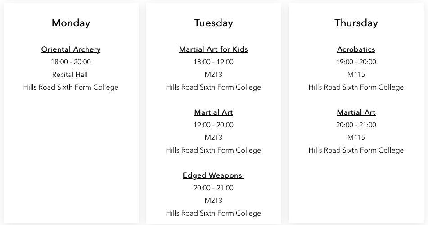The height and width of the screenshot is (225, 428).
Task: Click Hills Road college text under Monday
Action: [x=71, y=87]
